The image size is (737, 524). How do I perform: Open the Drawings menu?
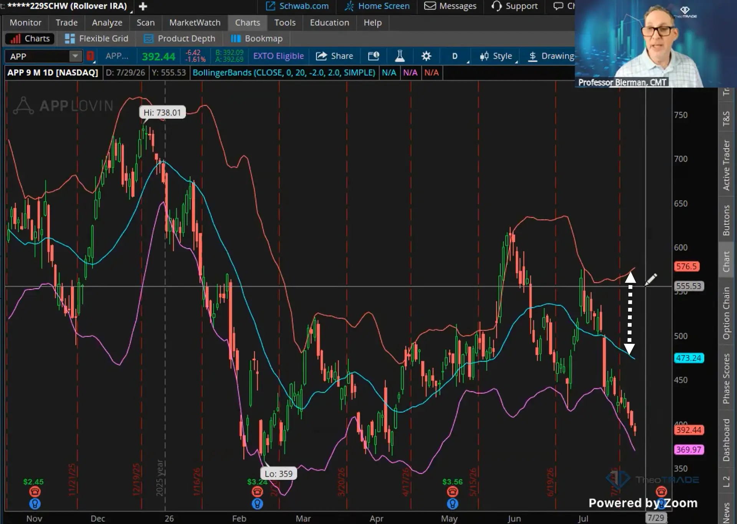(551, 56)
